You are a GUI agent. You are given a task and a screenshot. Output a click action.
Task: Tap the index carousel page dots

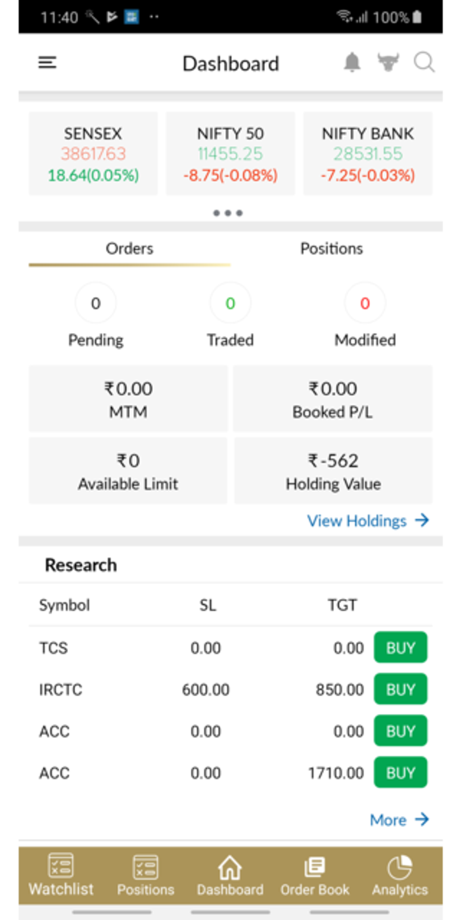click(228, 213)
